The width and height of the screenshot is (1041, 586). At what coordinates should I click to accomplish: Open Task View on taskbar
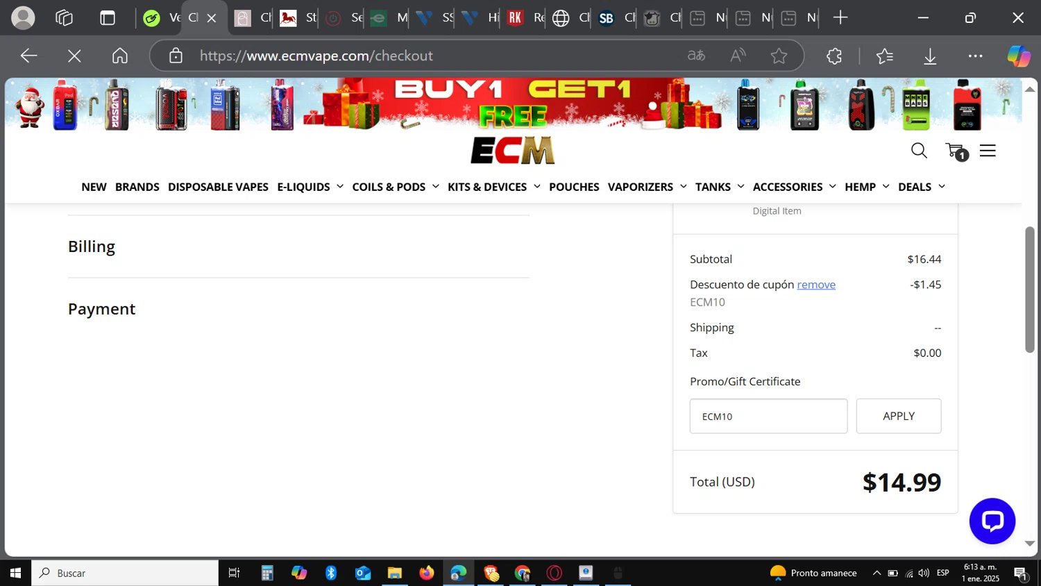click(235, 573)
